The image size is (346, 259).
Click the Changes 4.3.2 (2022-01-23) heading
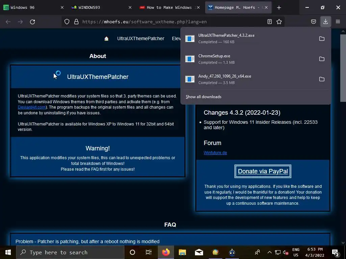click(x=242, y=113)
